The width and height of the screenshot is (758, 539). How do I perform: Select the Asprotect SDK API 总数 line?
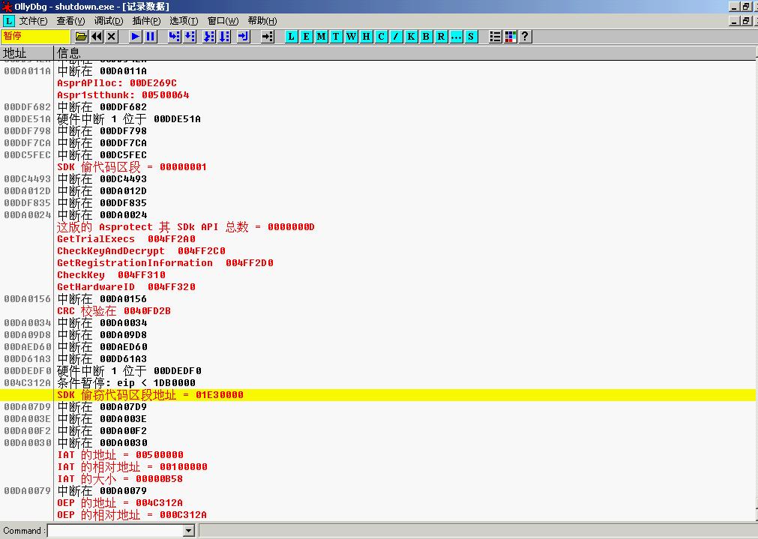[186, 227]
